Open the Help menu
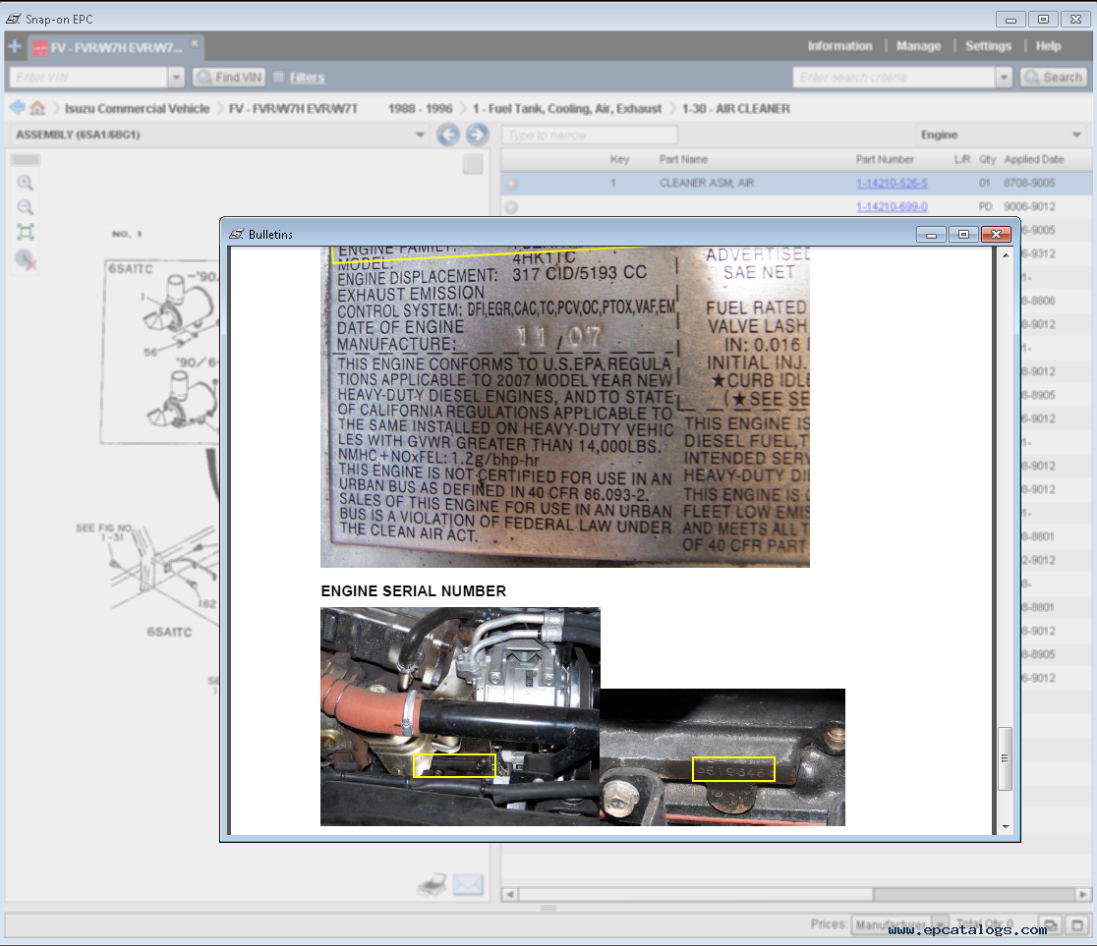This screenshot has height=946, width=1097. [1048, 46]
